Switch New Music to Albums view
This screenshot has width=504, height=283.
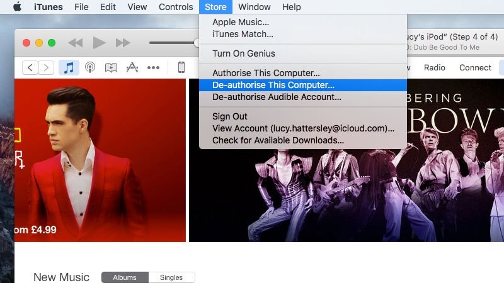[125, 277]
